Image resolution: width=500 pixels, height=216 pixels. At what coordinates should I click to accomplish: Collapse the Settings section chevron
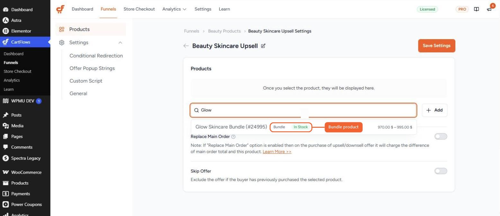coord(120,43)
